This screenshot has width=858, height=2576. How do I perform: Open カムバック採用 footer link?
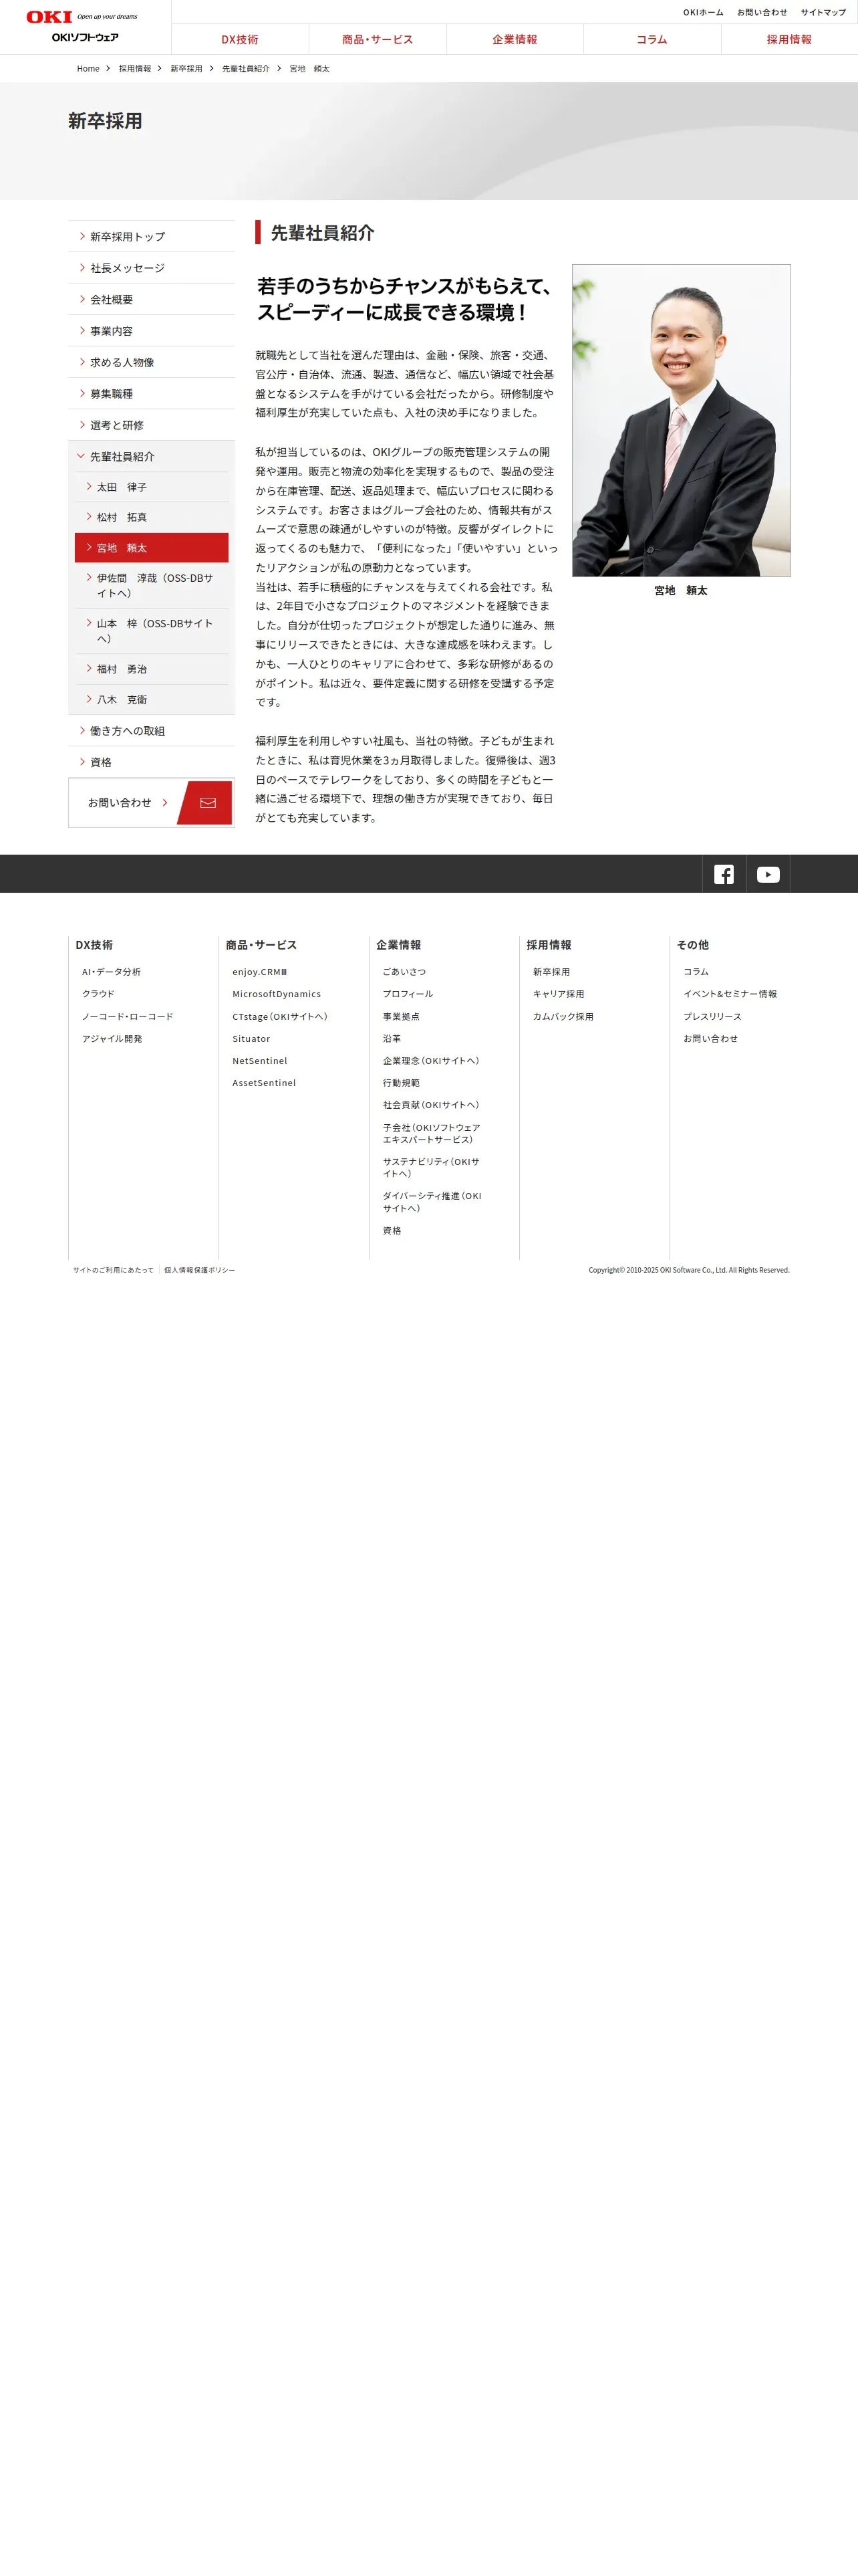pyautogui.click(x=563, y=1017)
